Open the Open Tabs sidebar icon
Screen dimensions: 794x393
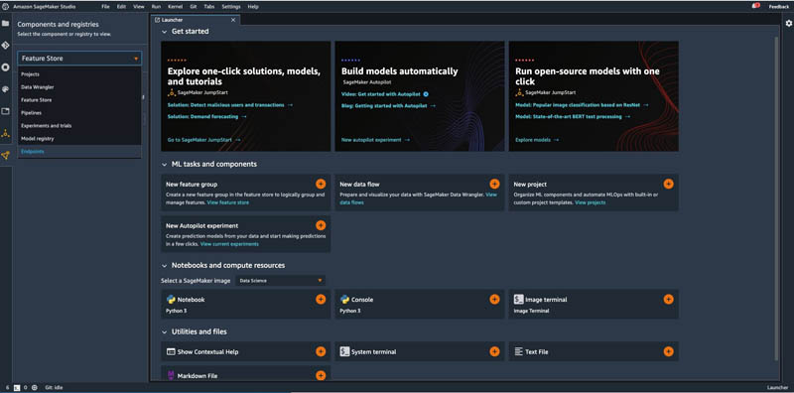tap(6, 111)
